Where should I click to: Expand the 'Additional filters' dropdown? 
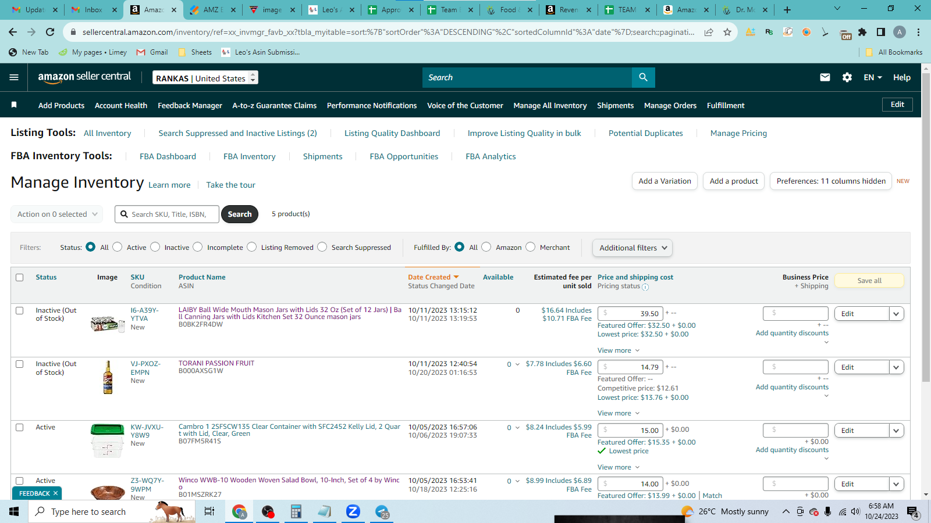(632, 248)
